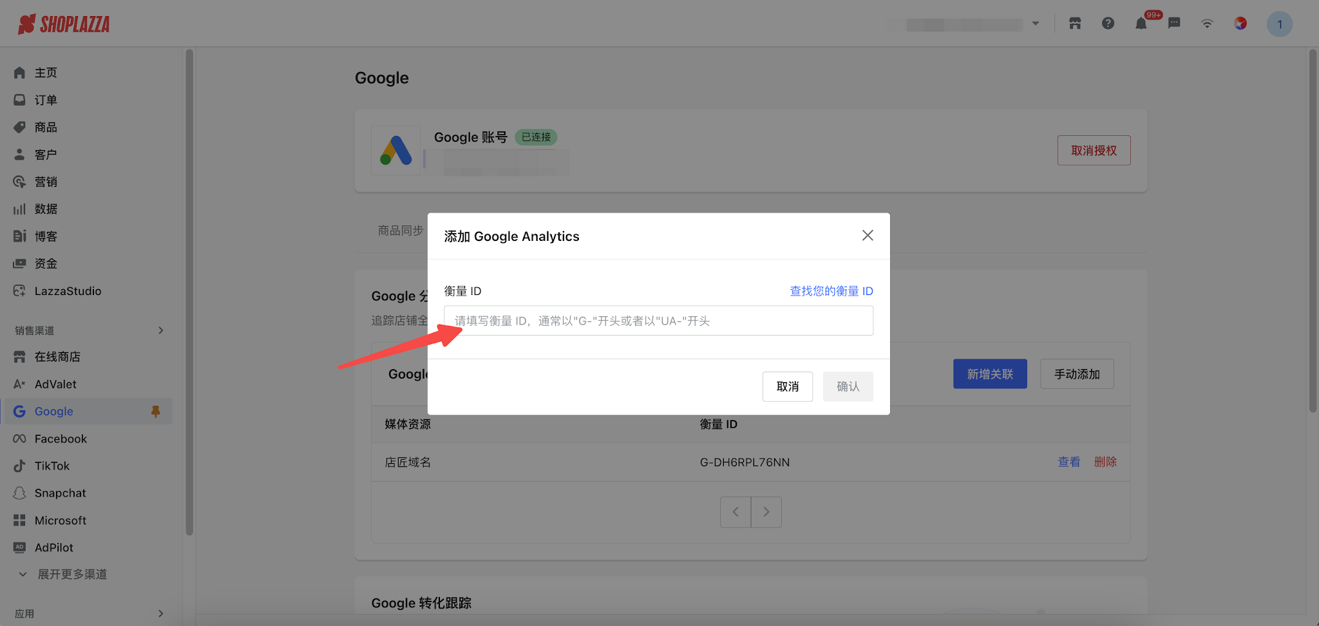
Task: Click 取消 in the dialog
Action: (x=788, y=386)
